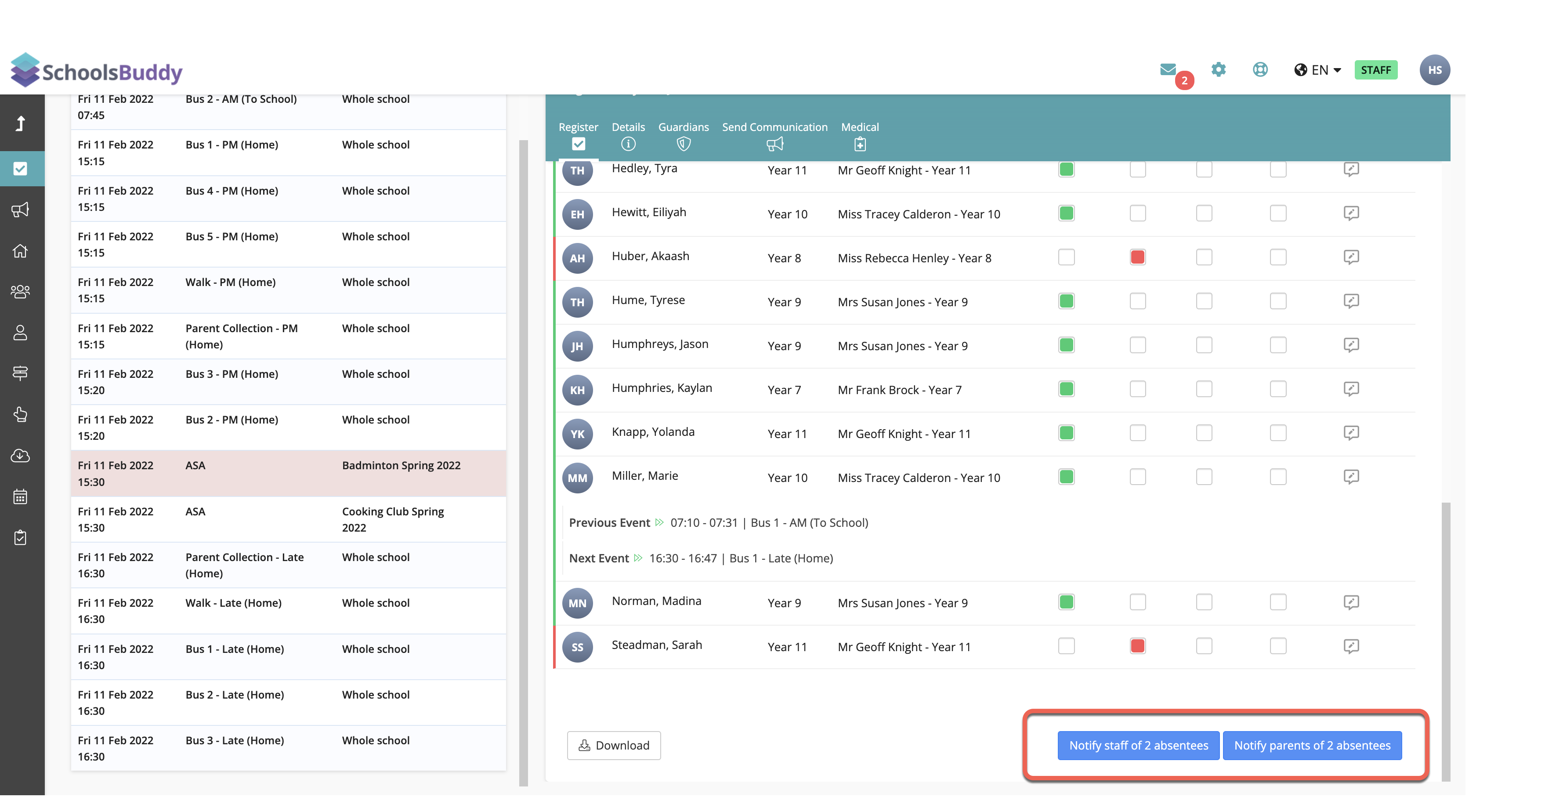
Task: Uncheck absent box for Steadman, Sarah
Action: [1138, 646]
